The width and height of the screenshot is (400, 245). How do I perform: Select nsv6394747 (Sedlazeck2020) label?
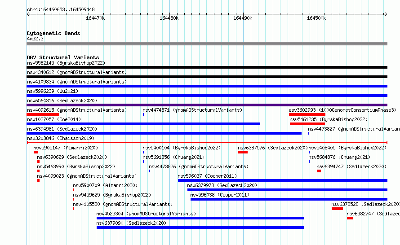pyautogui.click(x=351, y=166)
